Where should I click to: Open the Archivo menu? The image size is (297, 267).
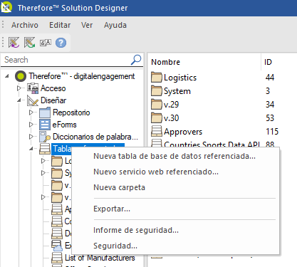(x=25, y=25)
